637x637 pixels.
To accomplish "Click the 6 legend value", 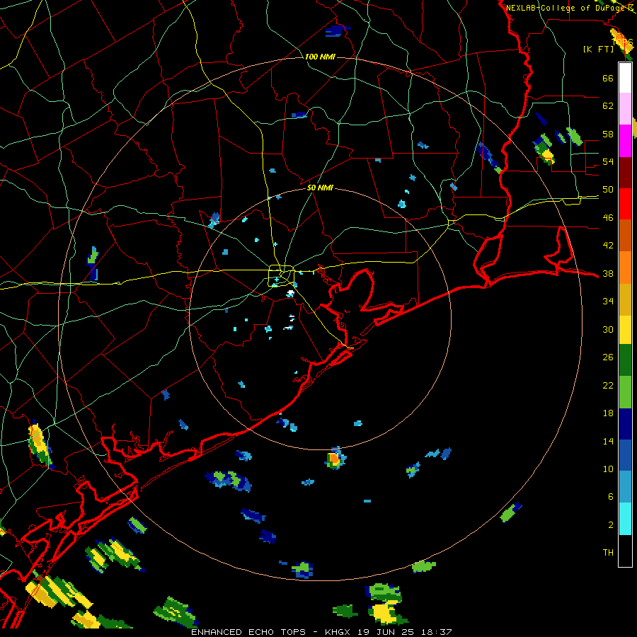I will coord(611,497).
